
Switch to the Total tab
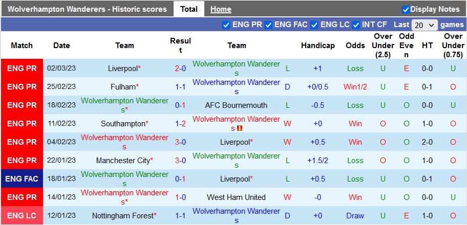(x=189, y=9)
